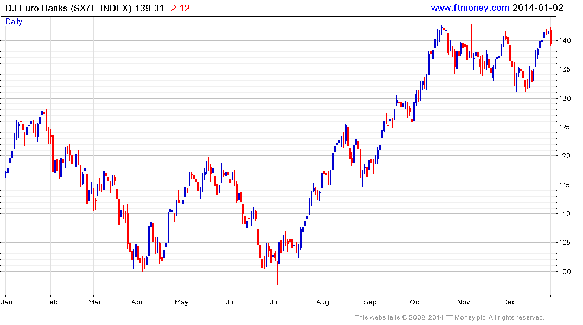Click the May label on the x-axis
583x325 pixels.
click(182, 302)
